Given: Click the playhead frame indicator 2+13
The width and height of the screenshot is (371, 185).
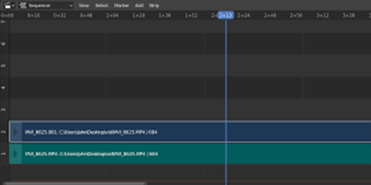Looking at the screenshot, I should 226,15.
